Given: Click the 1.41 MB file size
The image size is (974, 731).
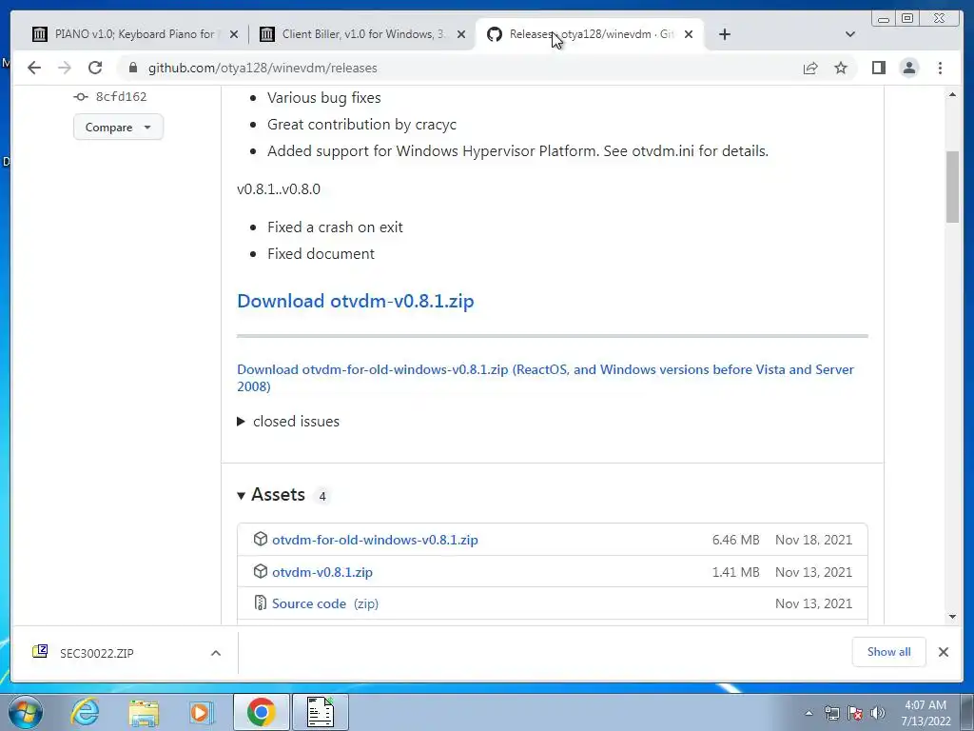Looking at the screenshot, I should [735, 572].
